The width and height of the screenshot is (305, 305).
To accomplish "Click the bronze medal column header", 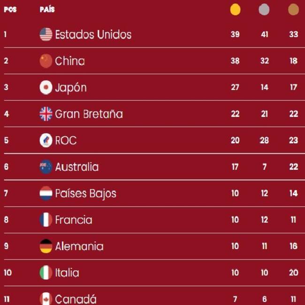I will pyautogui.click(x=293, y=9).
